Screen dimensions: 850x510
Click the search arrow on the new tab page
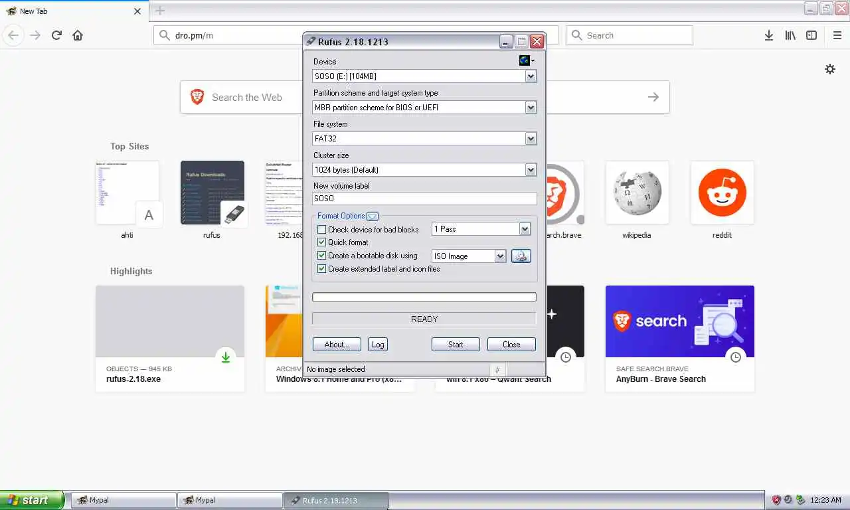(653, 97)
